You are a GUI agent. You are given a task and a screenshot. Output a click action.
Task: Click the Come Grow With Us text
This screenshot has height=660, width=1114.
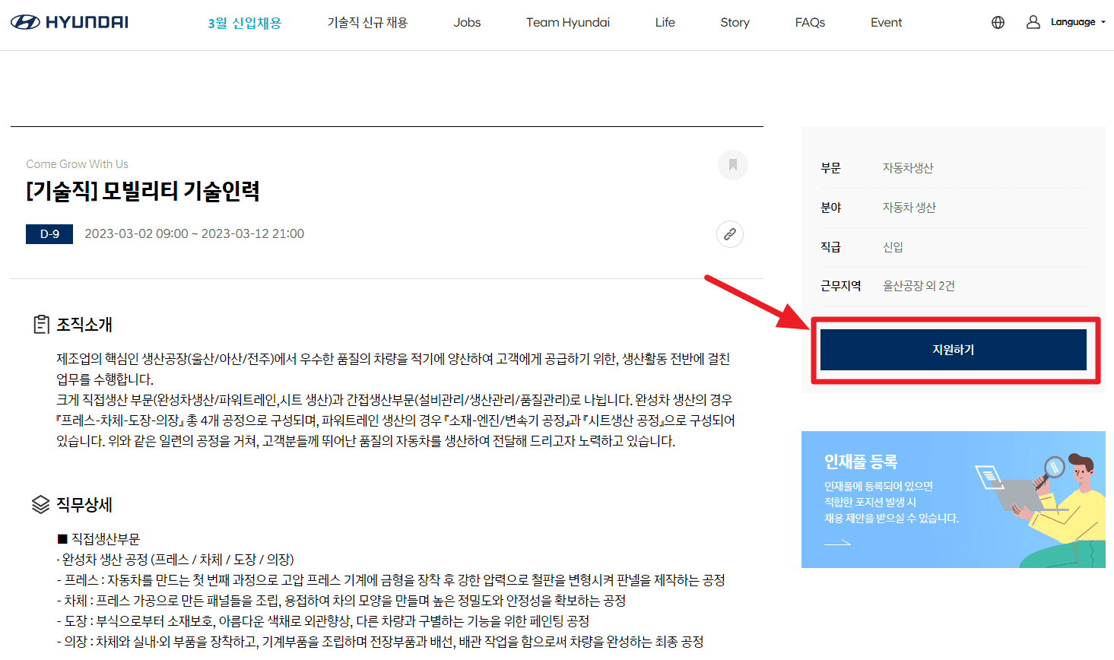pos(77,164)
